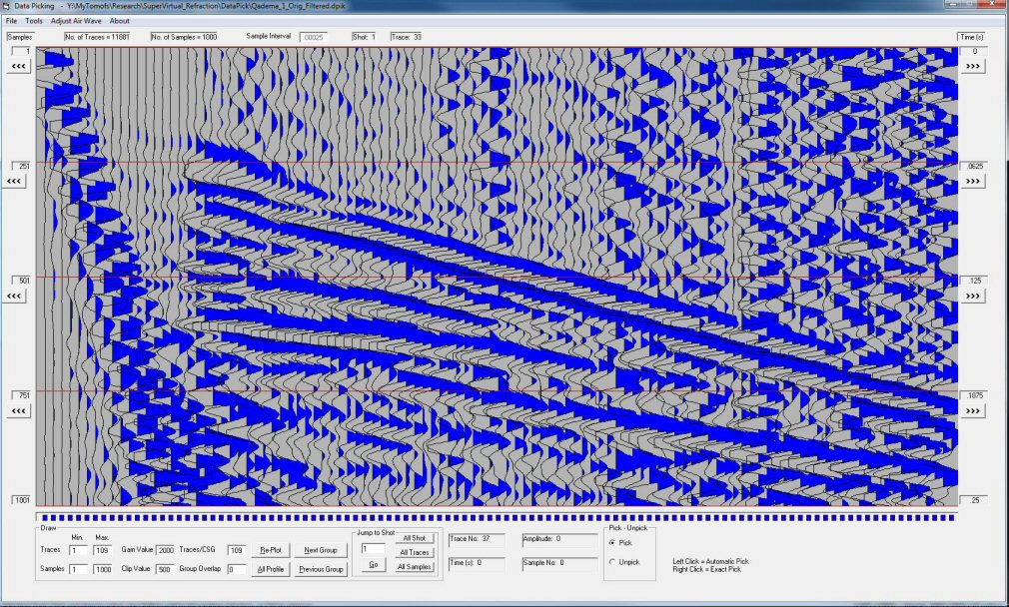Click the <<< arrow below sample label 1

(19, 65)
